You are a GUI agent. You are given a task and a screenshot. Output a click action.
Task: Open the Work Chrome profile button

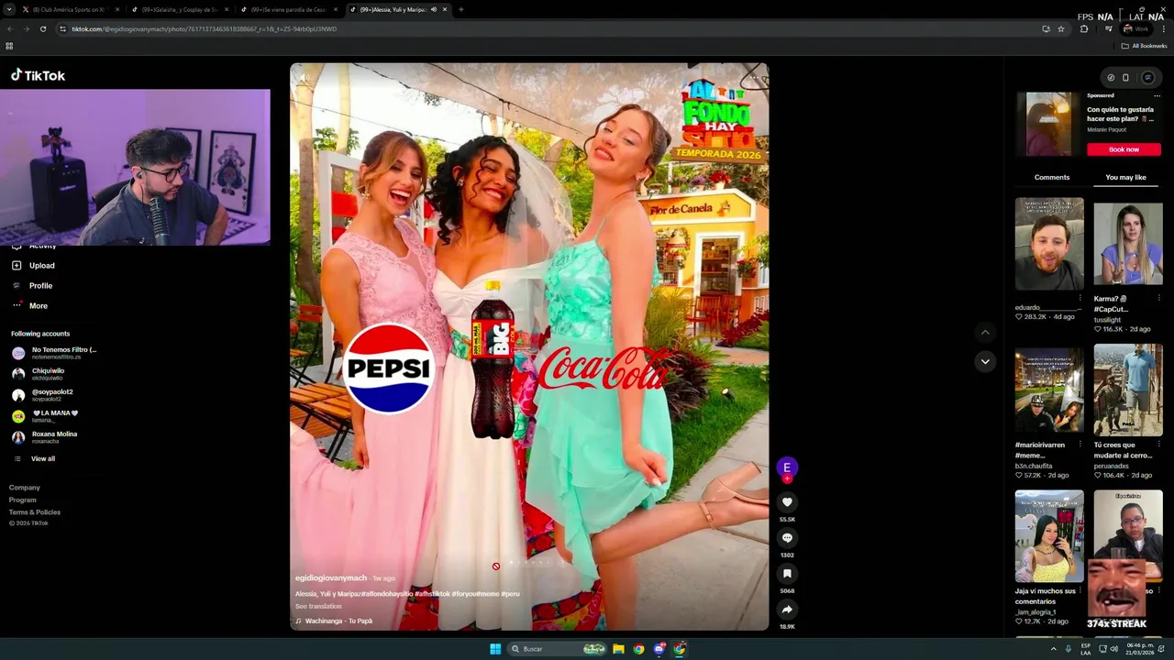click(x=1135, y=28)
